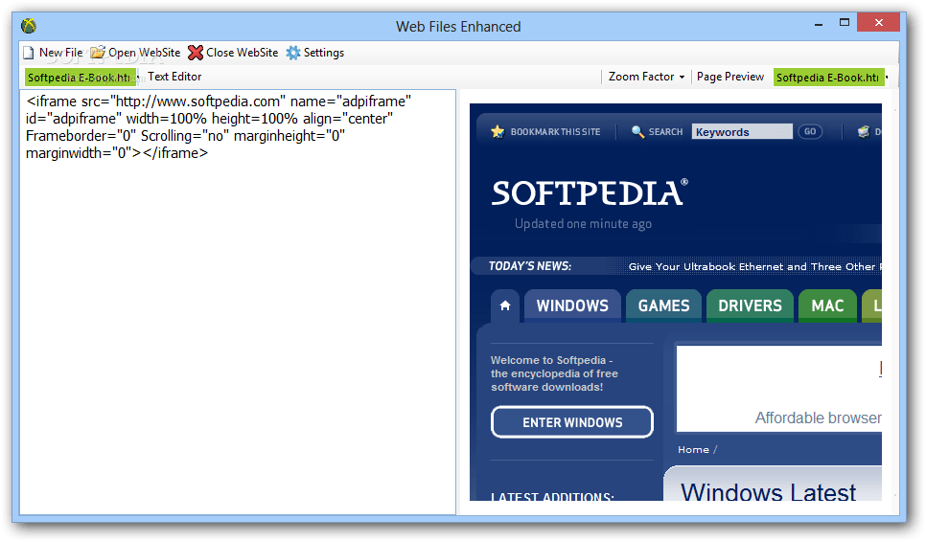Click the New File page icon
The width and height of the screenshot is (926, 542).
click(x=29, y=53)
